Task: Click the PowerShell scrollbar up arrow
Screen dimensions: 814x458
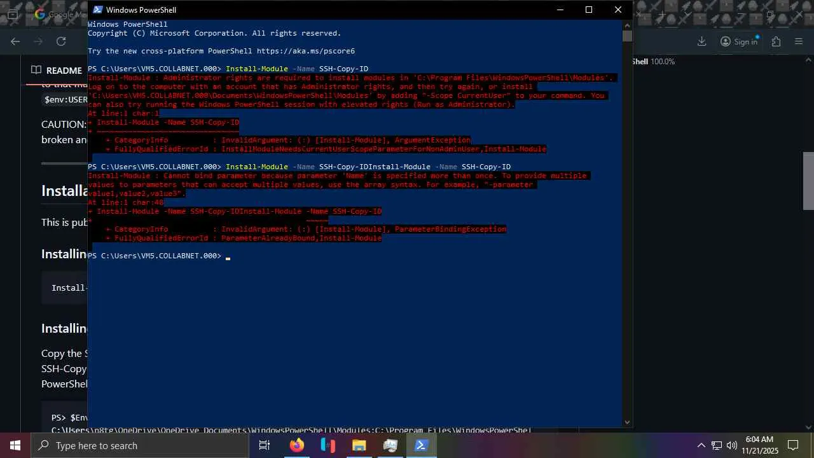Action: click(x=627, y=24)
